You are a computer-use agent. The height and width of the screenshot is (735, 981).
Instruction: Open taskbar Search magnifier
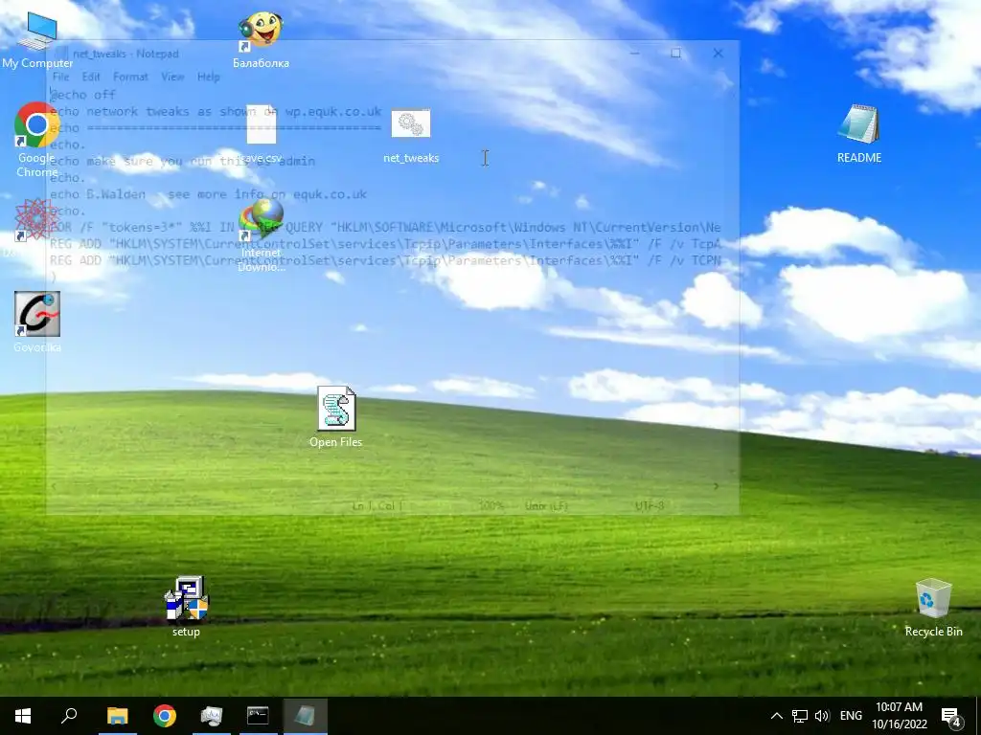click(69, 716)
